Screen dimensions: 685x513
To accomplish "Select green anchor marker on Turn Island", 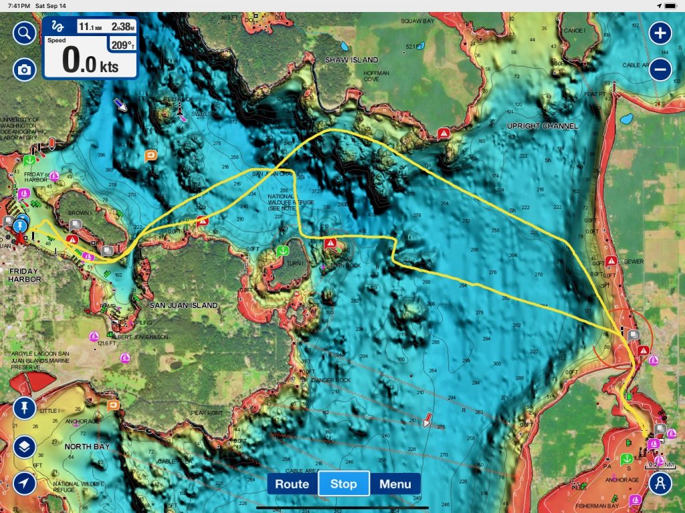I will coord(282,251).
